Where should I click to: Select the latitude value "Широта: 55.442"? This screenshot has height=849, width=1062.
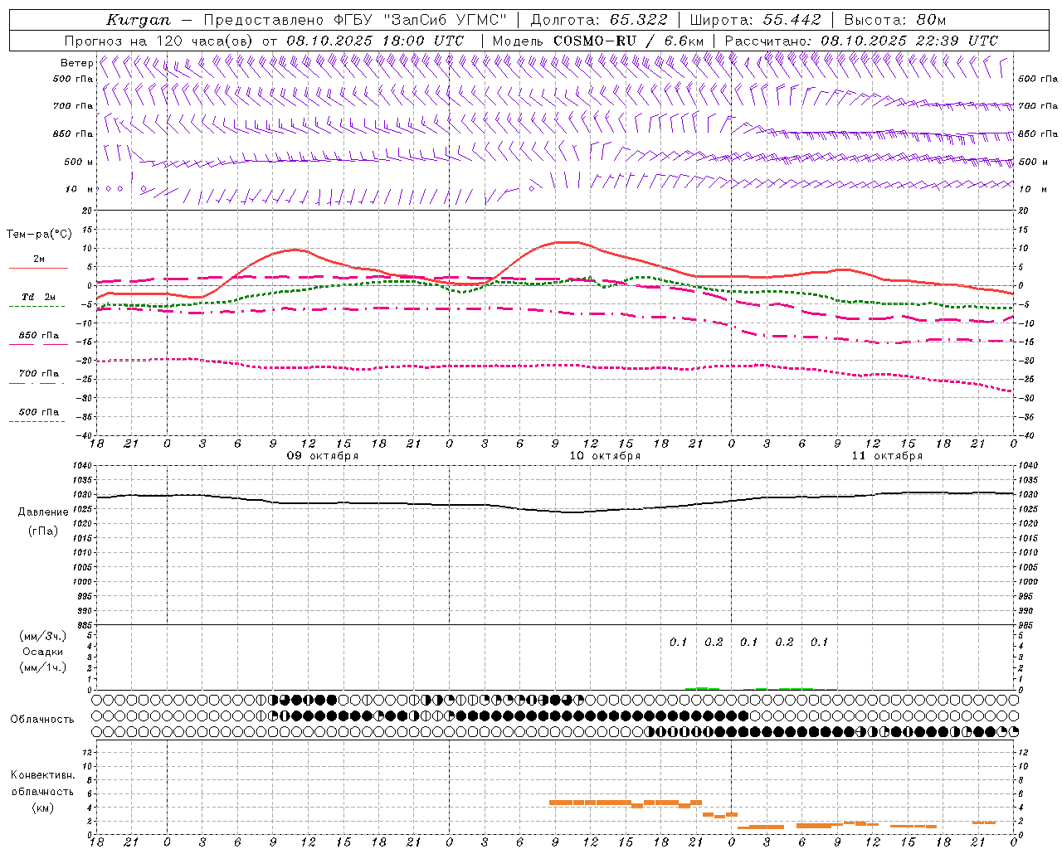point(756,20)
